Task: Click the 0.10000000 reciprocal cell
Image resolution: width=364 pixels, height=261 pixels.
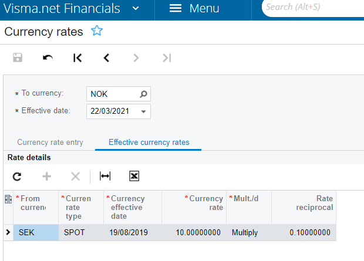Action: [x=304, y=232]
